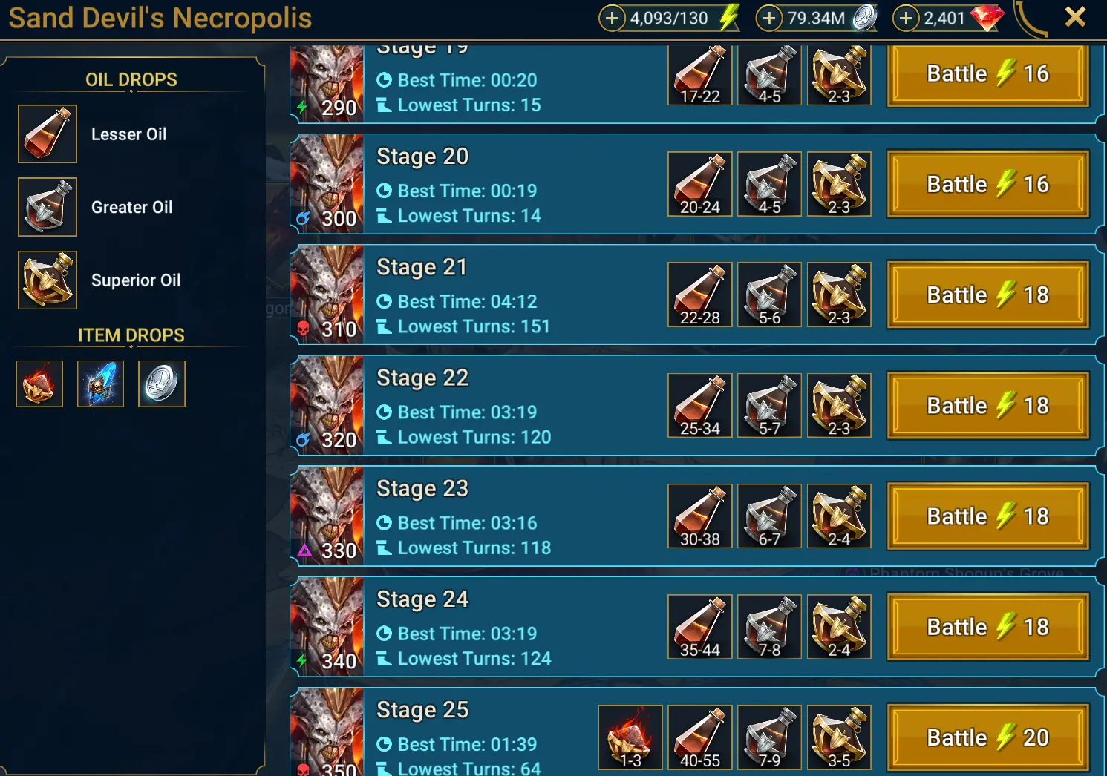Click the Greater Oil icon in Oil Drops
1107x776 pixels.
(x=48, y=207)
